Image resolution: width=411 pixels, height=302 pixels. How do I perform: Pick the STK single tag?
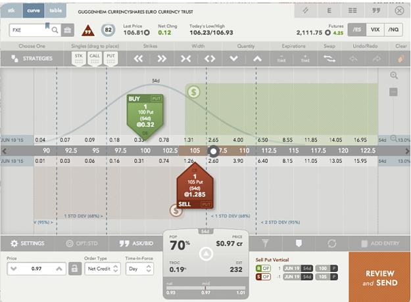[x=79, y=58]
